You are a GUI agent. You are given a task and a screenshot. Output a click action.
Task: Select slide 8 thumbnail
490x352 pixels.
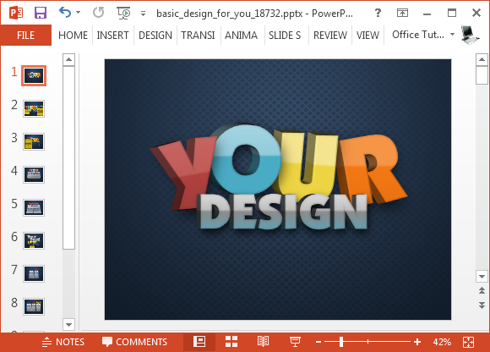34,306
